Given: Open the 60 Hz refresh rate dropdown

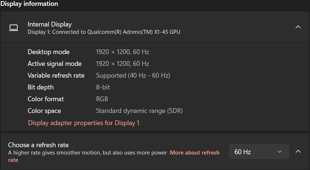Looking at the screenshot, I should click(259, 152).
